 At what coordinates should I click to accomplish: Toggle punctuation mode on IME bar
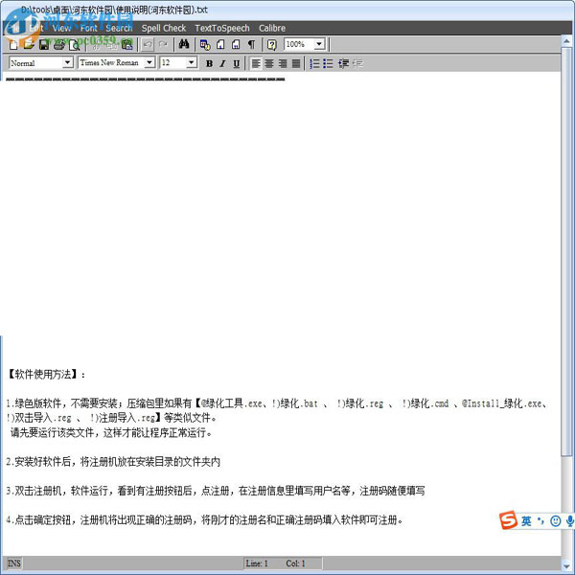click(540, 521)
